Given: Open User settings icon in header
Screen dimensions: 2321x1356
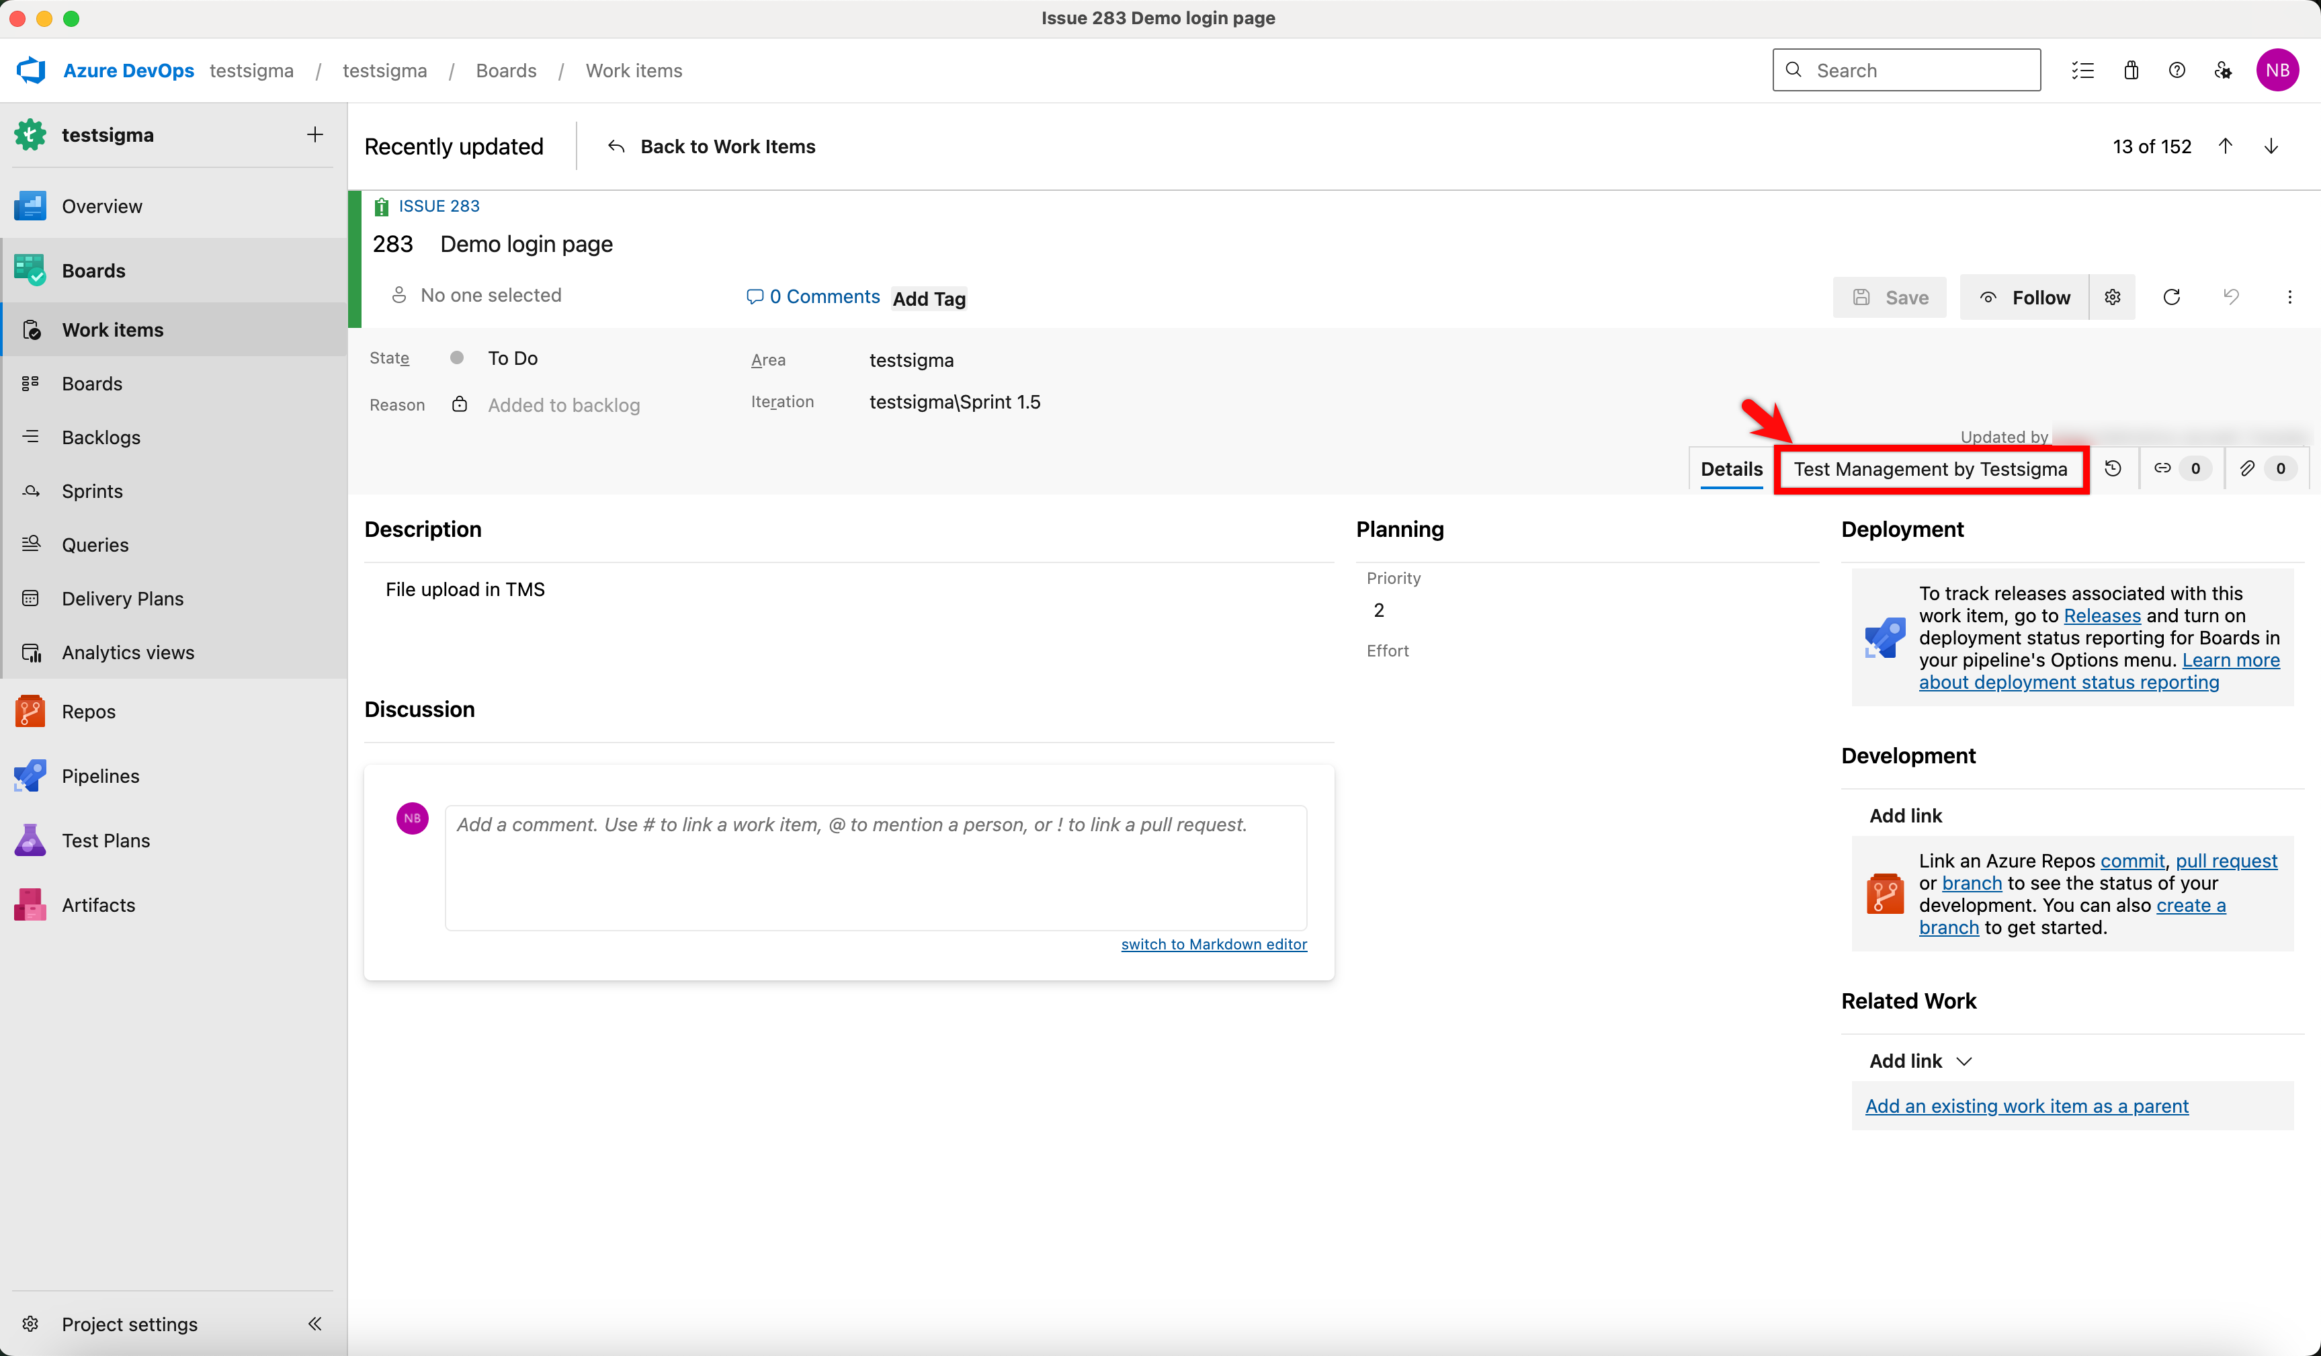Looking at the screenshot, I should pos(2222,70).
